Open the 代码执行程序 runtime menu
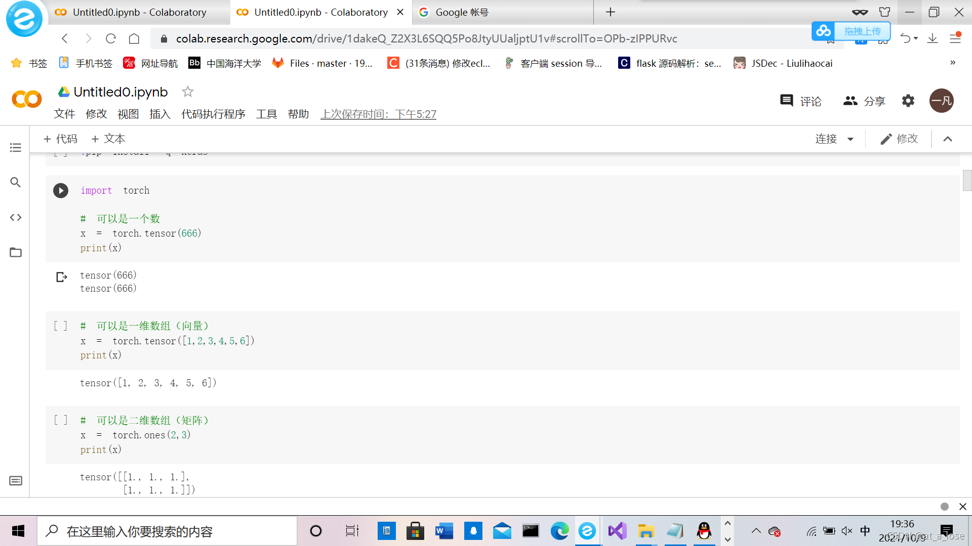The image size is (972, 546). 213,114
